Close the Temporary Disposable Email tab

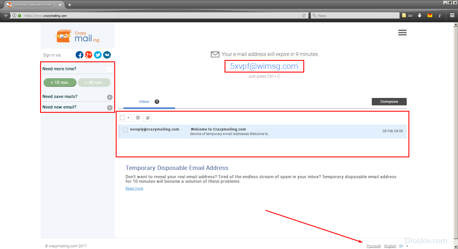pos(60,5)
